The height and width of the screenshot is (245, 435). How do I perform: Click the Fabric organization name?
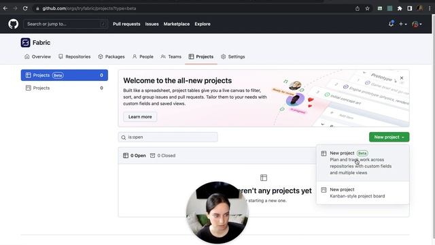[x=41, y=42]
